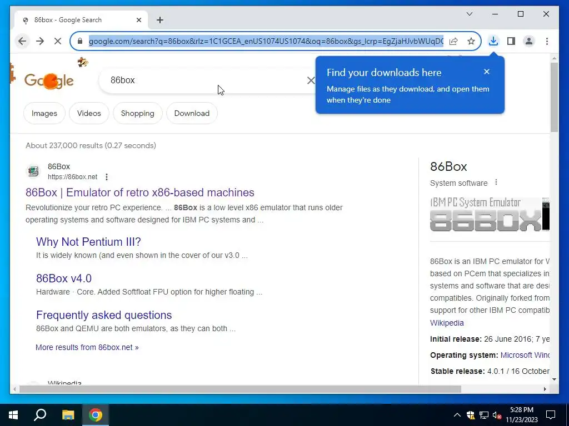
Task: Open Windows Security tray icon
Action: 471,415
